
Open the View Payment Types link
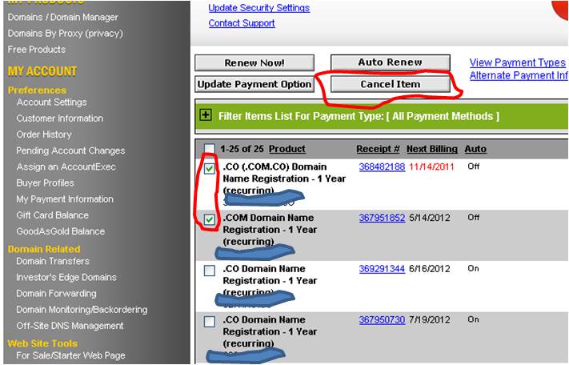point(517,62)
